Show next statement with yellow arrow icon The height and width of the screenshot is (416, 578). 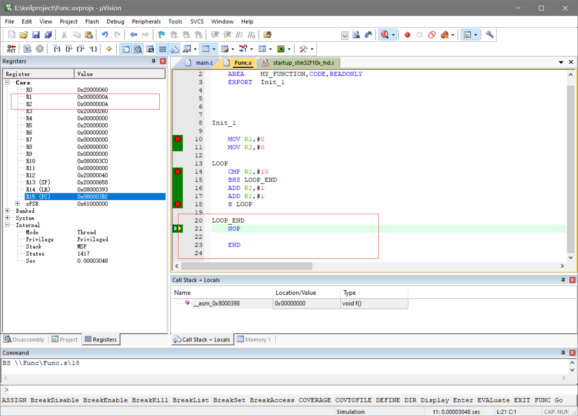pyautogui.click(x=109, y=49)
